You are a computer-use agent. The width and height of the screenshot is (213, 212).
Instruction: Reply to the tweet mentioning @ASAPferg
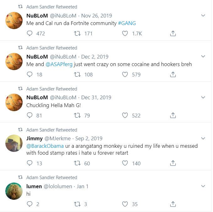tap(30, 75)
